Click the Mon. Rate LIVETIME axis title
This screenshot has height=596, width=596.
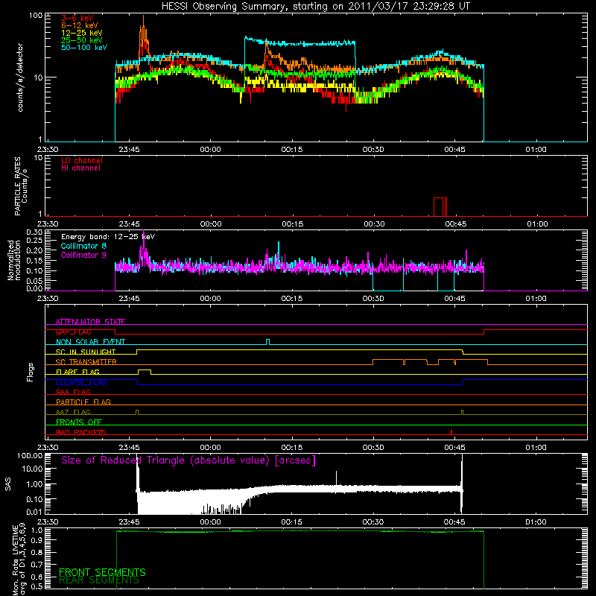[x=19, y=559]
